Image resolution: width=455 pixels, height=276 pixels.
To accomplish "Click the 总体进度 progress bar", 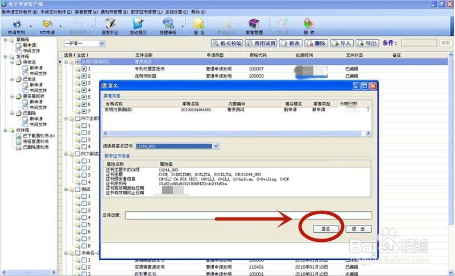I will pos(249,215).
